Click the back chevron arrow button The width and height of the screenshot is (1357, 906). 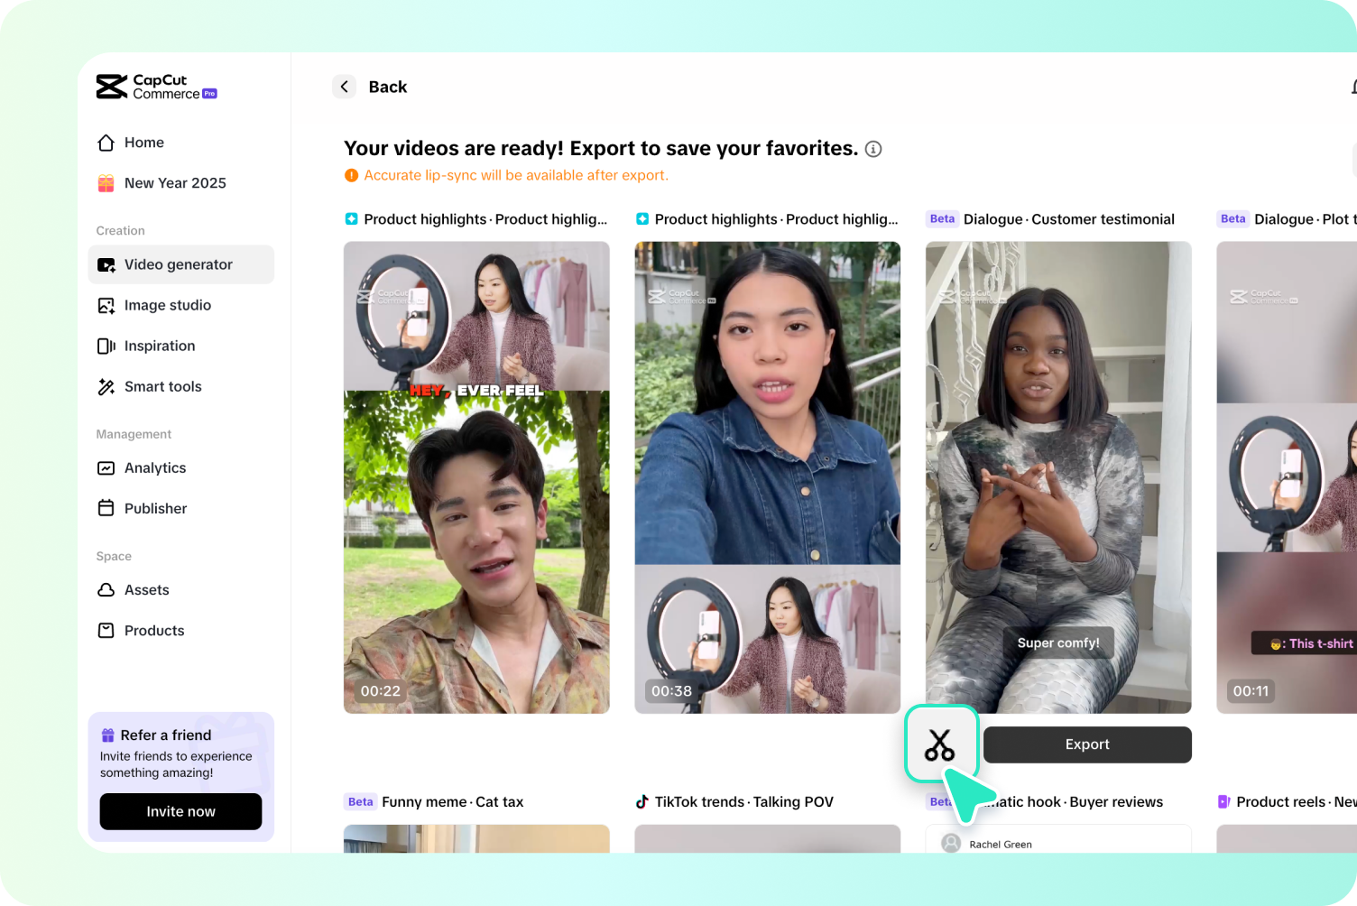(x=344, y=87)
